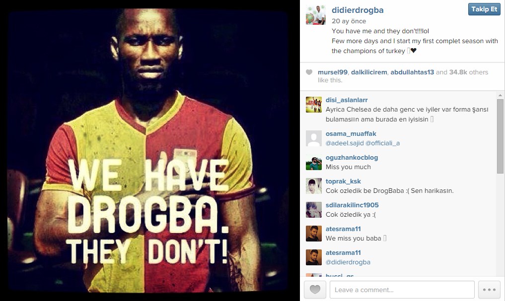Click the small grey heart next to likers list
Image resolution: width=505 pixels, height=301 pixels.
[x=309, y=72]
